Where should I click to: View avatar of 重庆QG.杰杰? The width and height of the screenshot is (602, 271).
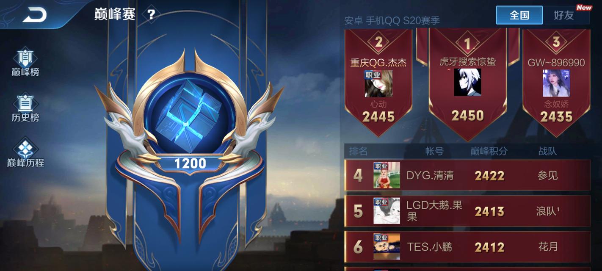point(378,83)
